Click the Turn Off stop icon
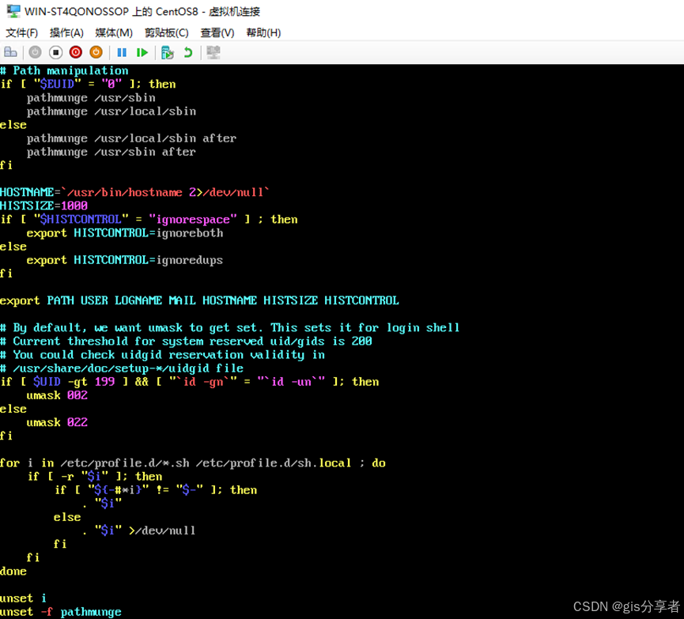This screenshot has width=684, height=619. click(x=55, y=52)
